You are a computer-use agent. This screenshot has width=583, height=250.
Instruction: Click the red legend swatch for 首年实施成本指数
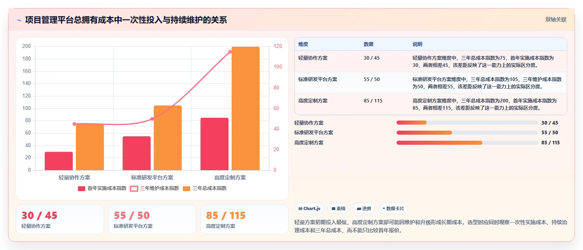coord(82,188)
